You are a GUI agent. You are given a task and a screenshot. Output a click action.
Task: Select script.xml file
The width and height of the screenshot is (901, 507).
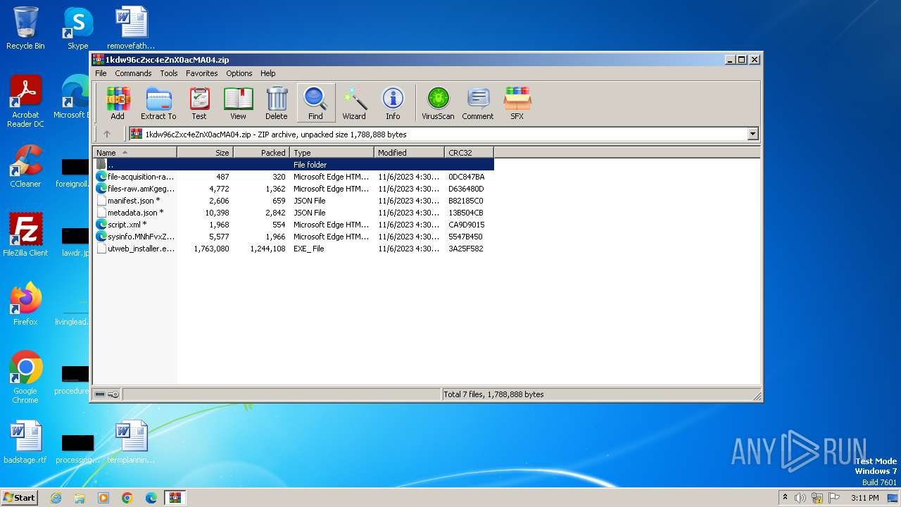(294, 225)
